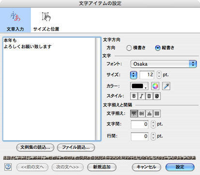The image size is (200, 175).
Task: Select the 縦書き radio button
Action: [158, 48]
